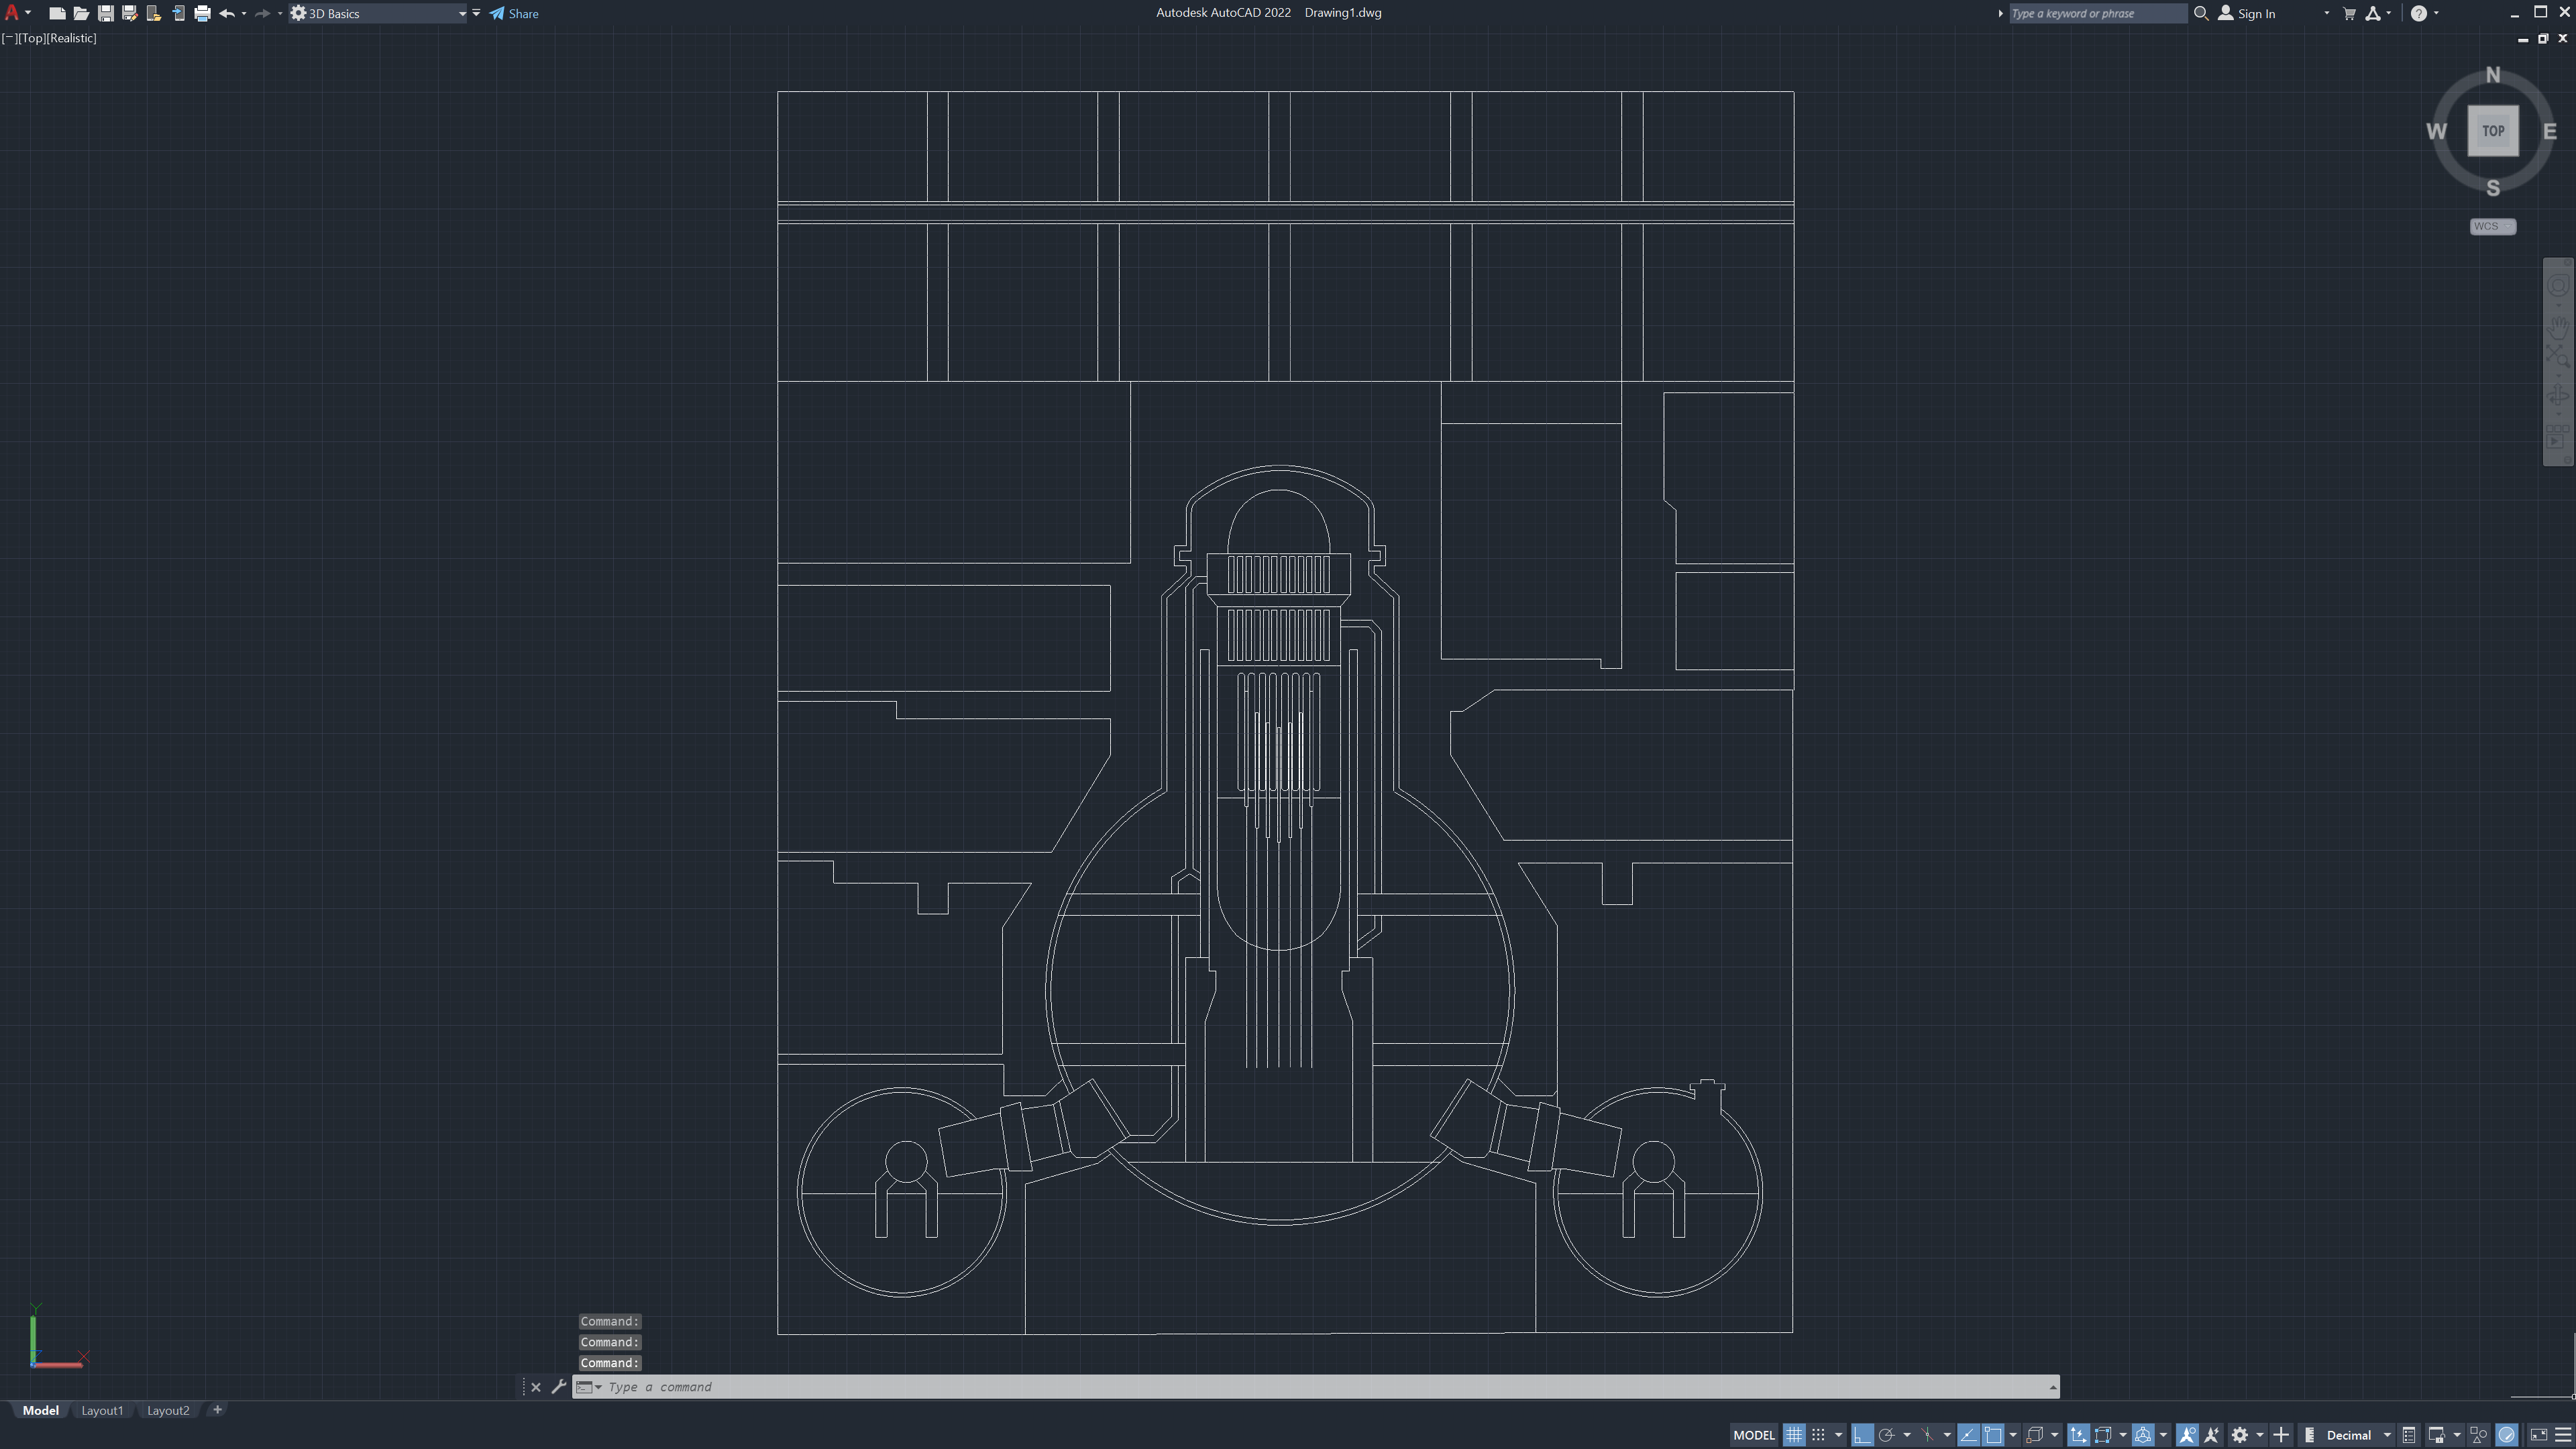Viewport: 2576px width, 1449px height.
Task: Switch to the Layout2 tab
Action: click(x=168, y=1410)
